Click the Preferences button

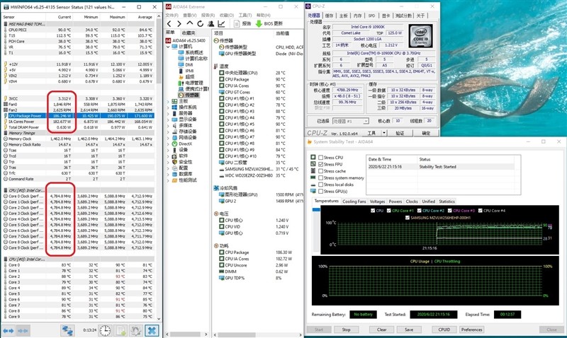(471, 330)
